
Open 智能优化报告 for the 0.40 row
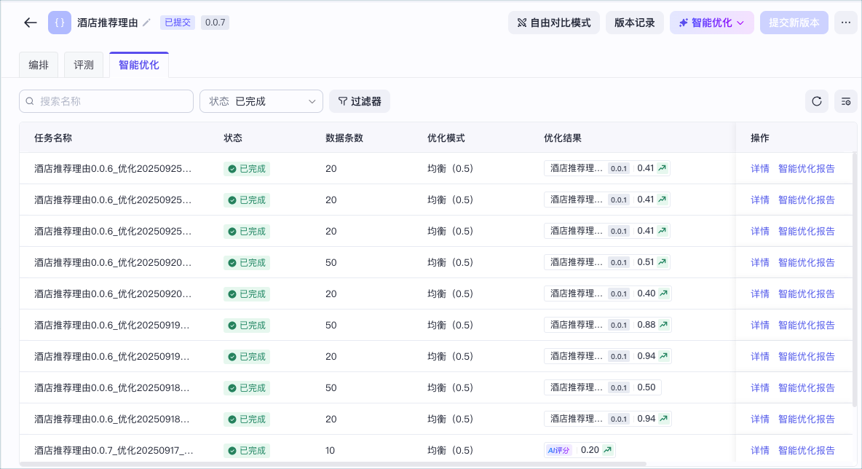[x=807, y=293]
